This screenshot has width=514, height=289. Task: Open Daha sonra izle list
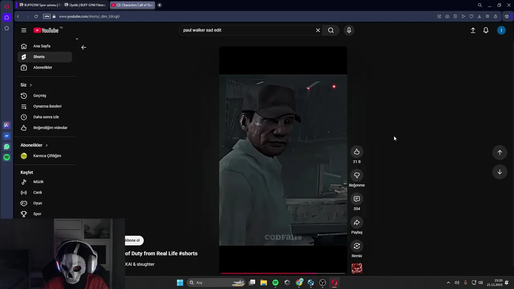(45, 117)
